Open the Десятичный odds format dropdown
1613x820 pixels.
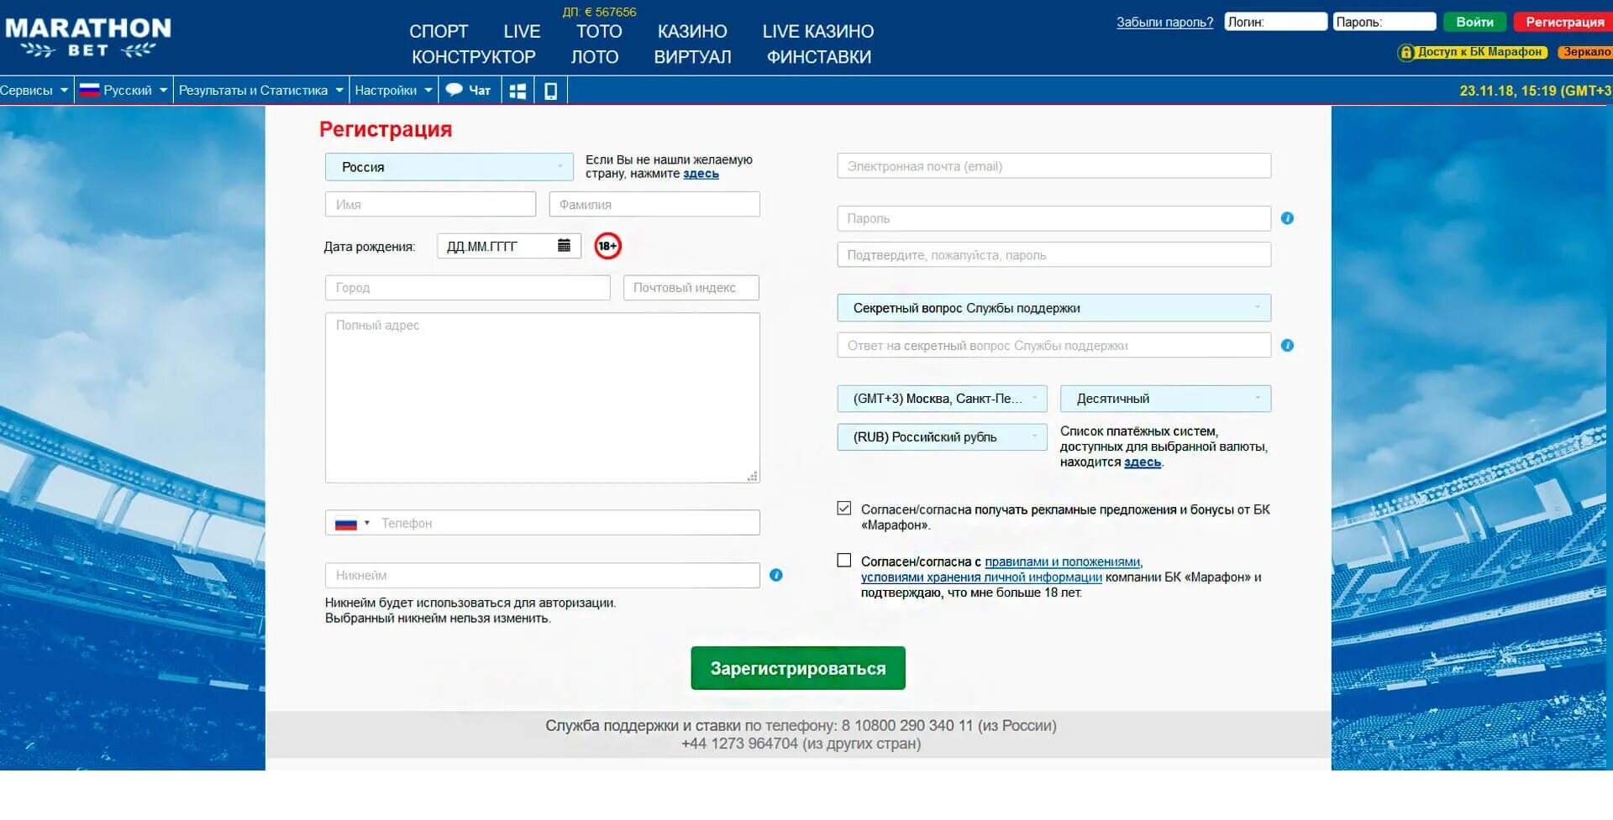1165,399
